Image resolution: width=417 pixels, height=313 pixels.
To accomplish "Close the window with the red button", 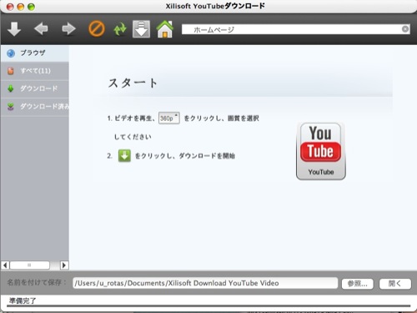I will (x=10, y=7).
